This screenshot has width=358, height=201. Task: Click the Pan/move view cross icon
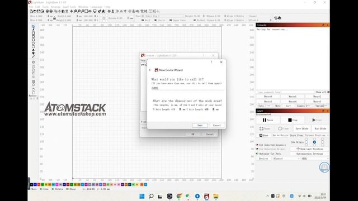pos(72,11)
